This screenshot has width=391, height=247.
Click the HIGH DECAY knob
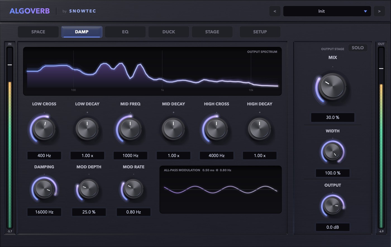(x=259, y=129)
